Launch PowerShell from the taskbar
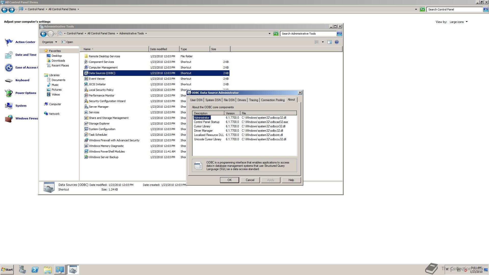This screenshot has width=489, height=275. click(35, 270)
